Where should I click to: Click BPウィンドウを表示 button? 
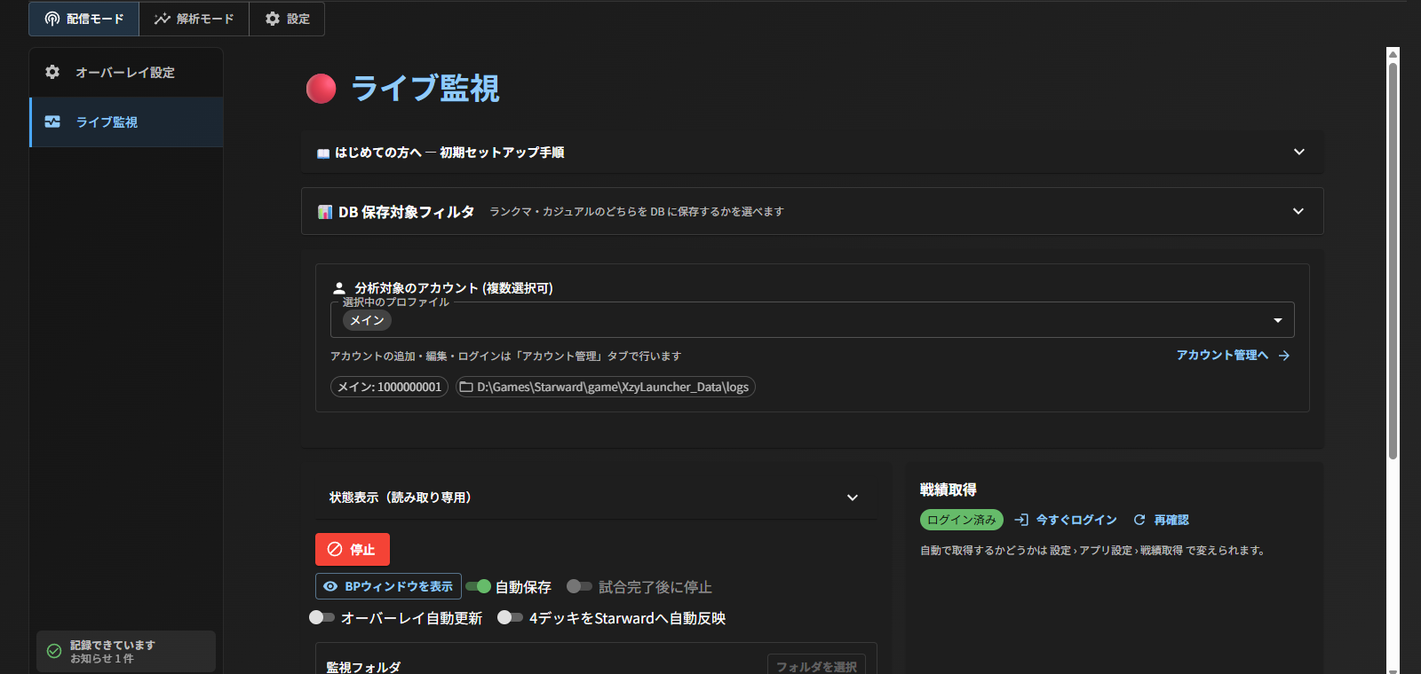388,586
